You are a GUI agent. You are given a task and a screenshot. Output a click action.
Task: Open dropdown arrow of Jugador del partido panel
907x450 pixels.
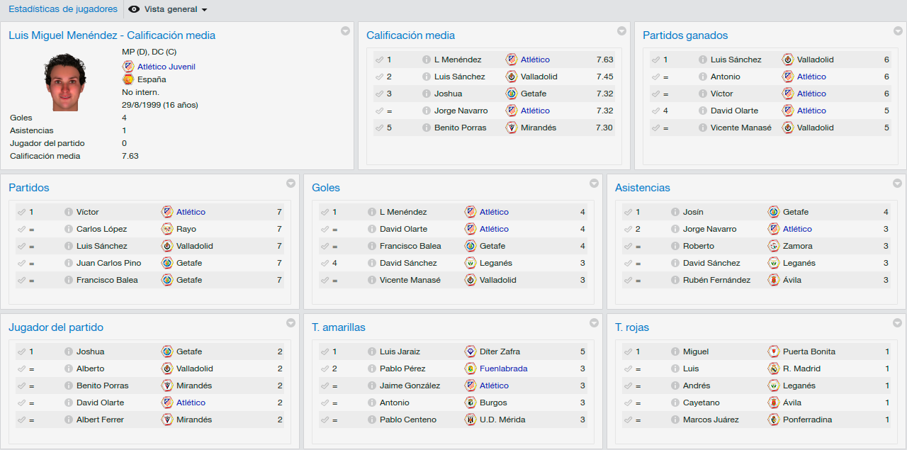[291, 323]
